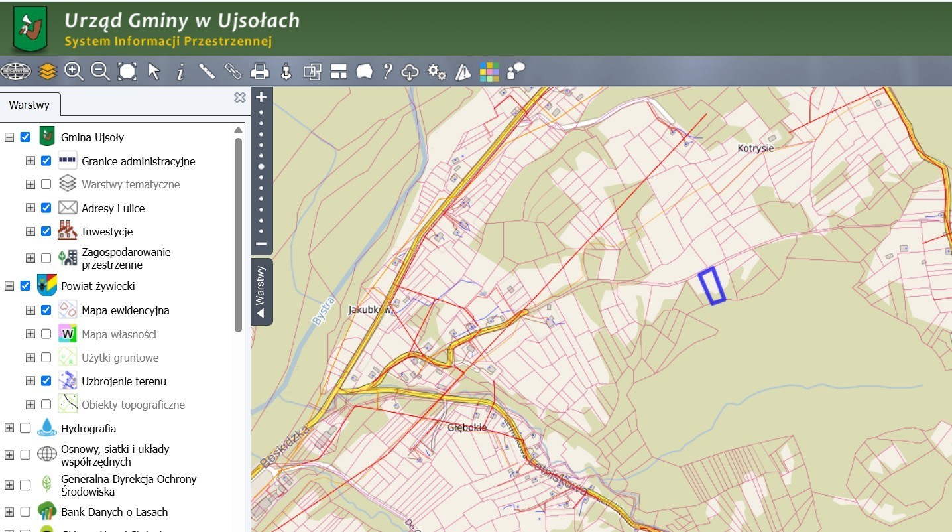Expand Mapa ewidencyjna node
Viewport: 952px width, 532px height.
[x=30, y=310]
